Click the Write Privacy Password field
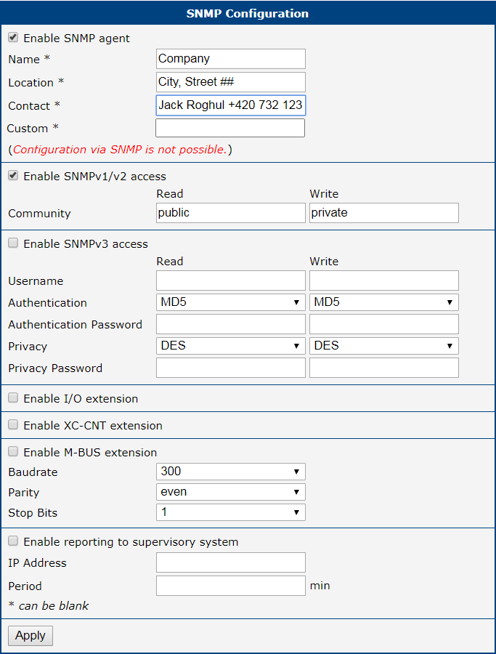Image resolution: width=496 pixels, height=654 pixels. tap(384, 368)
